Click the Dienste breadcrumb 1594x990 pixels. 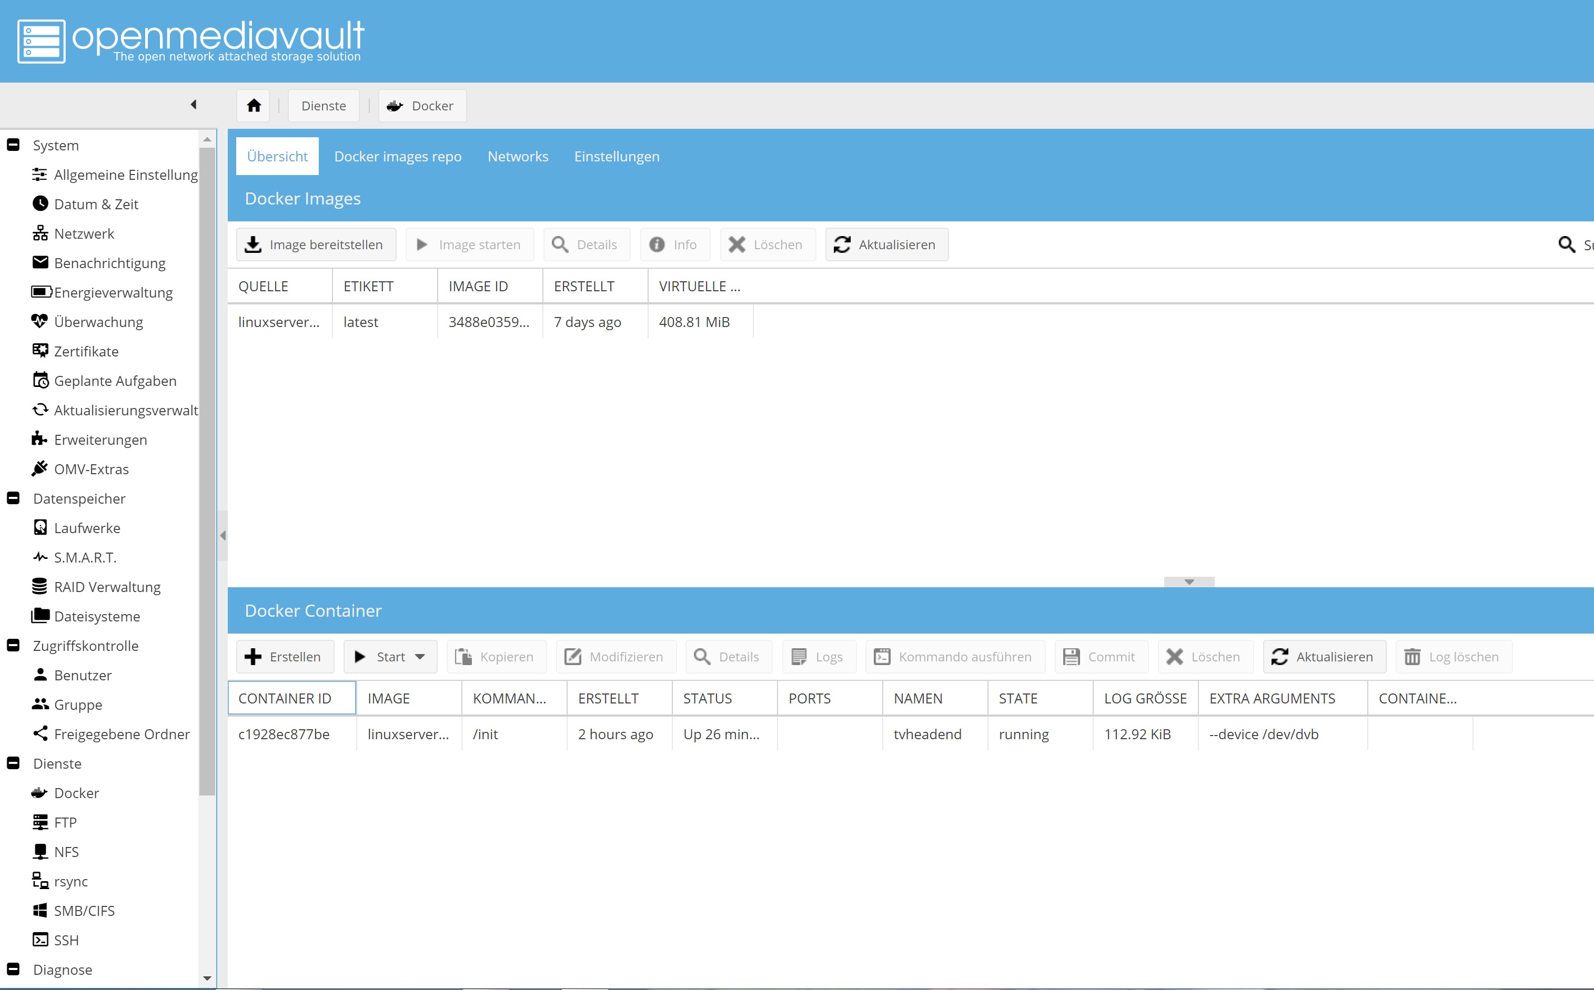tap(324, 106)
